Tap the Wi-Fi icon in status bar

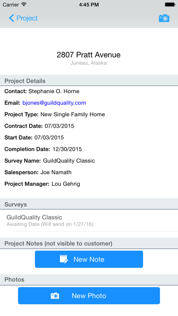(x=24, y=5)
